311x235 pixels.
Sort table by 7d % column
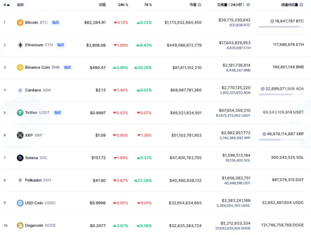tap(148, 4)
